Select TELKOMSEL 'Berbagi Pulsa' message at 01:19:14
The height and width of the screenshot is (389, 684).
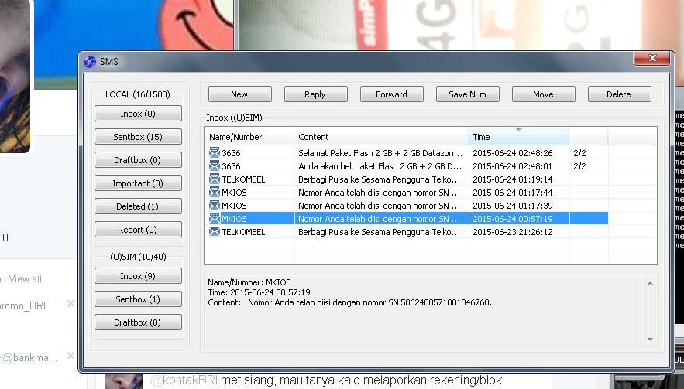[379, 179]
